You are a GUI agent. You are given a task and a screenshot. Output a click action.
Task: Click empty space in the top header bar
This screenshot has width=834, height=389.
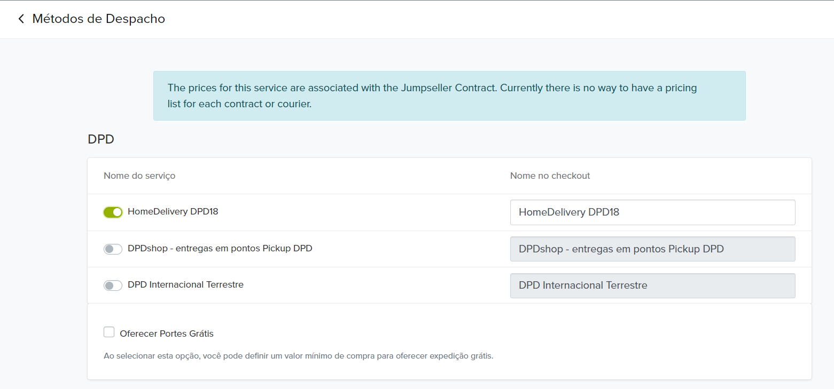[481, 19]
